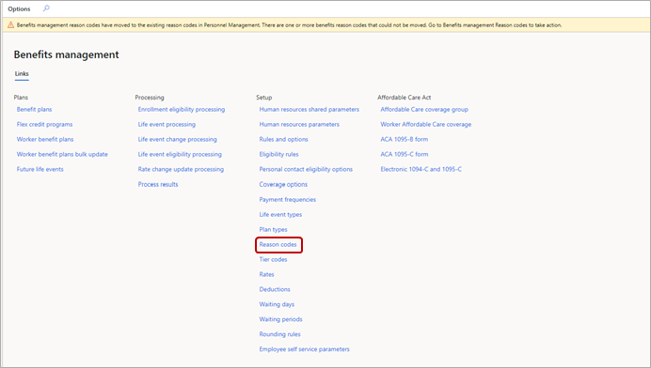
Task: Open ACA 1095-C form
Action: (404, 154)
